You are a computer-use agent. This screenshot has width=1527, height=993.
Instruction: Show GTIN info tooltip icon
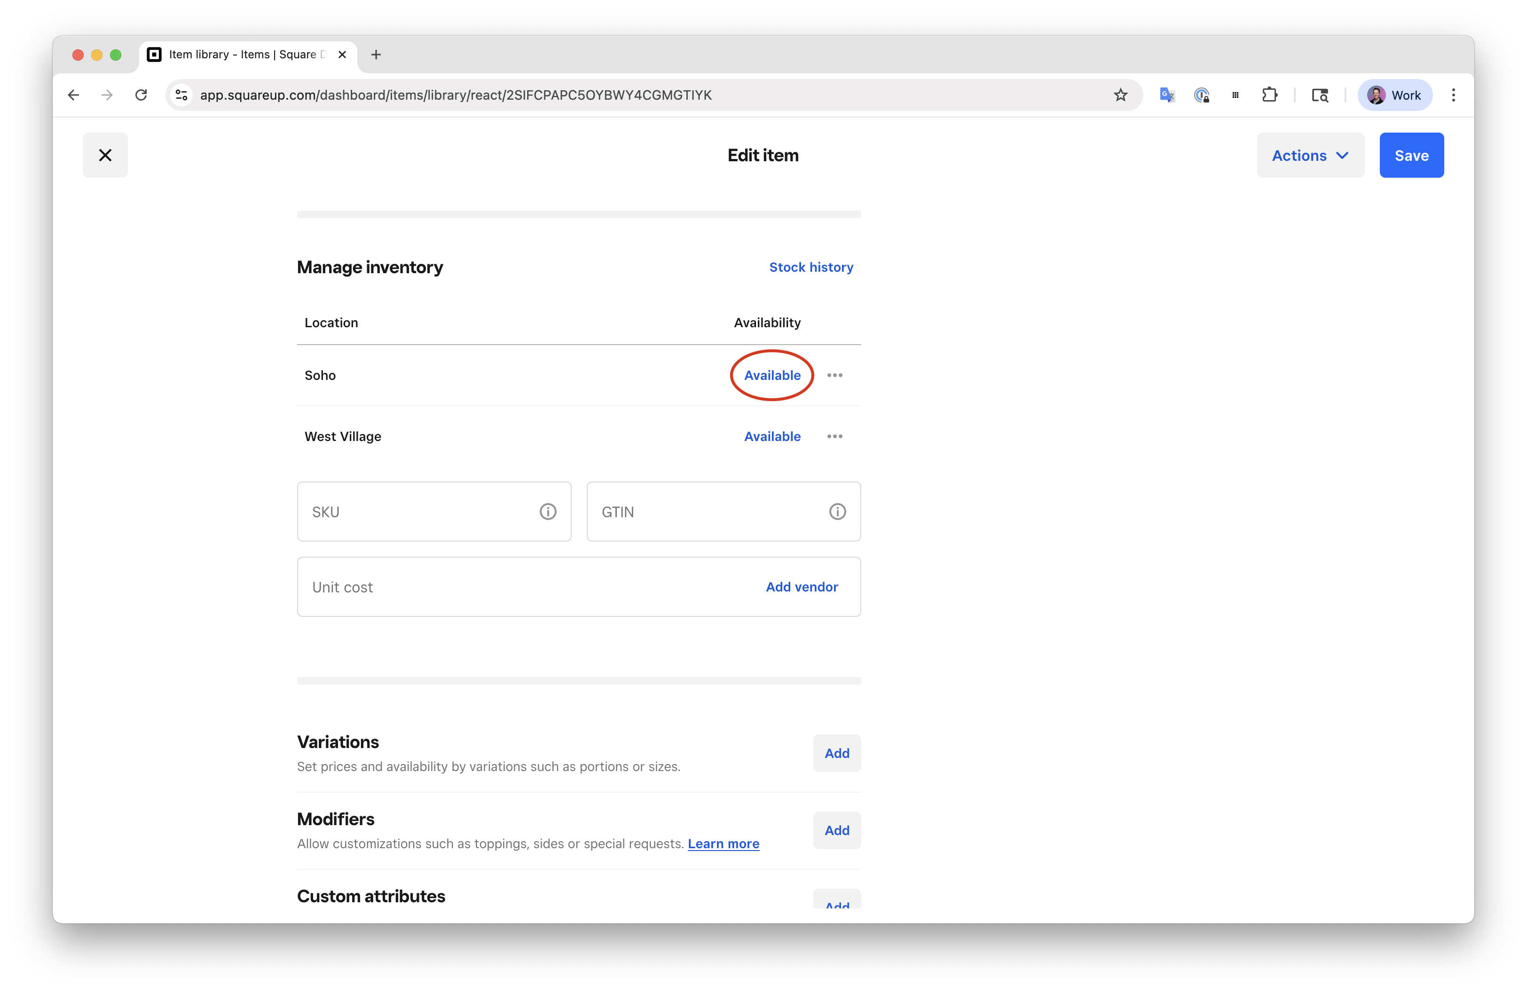point(837,511)
